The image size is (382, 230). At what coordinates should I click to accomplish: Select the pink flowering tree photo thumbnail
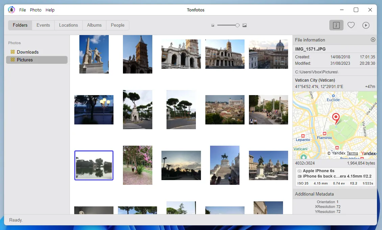(137, 165)
